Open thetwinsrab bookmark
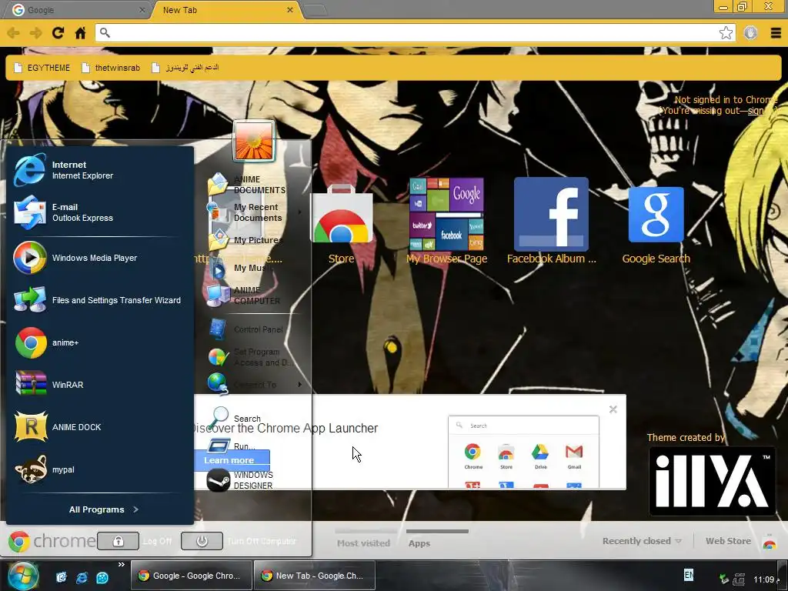Image resolution: width=788 pixels, height=591 pixels. pos(111,68)
